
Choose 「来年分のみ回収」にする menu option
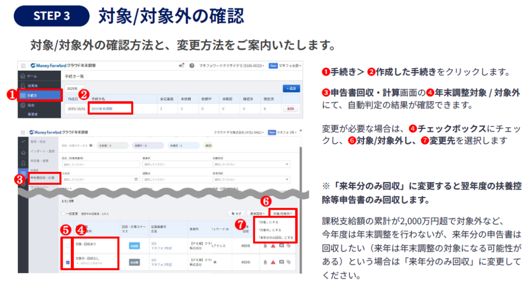[275, 237]
